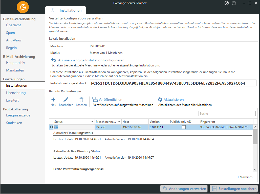
Task: Toggle the Publish only AD checkbox for EST-06
Action: pos(184,127)
